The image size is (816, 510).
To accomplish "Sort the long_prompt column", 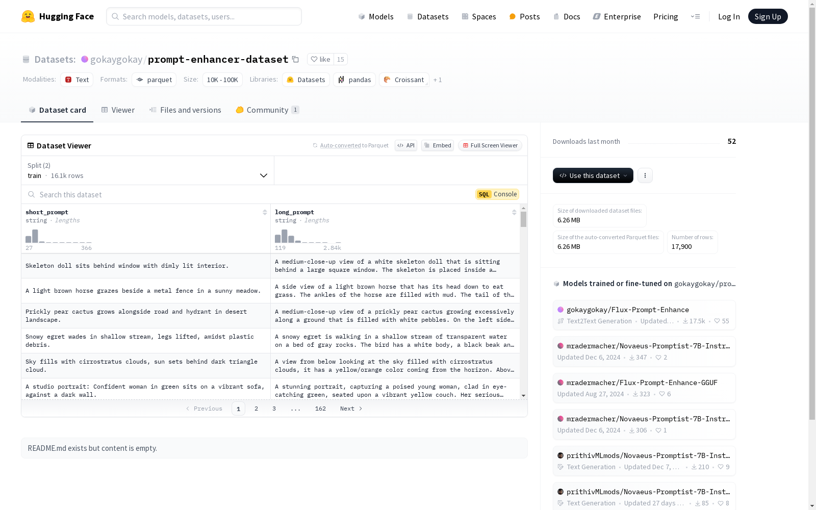I will click(x=514, y=212).
